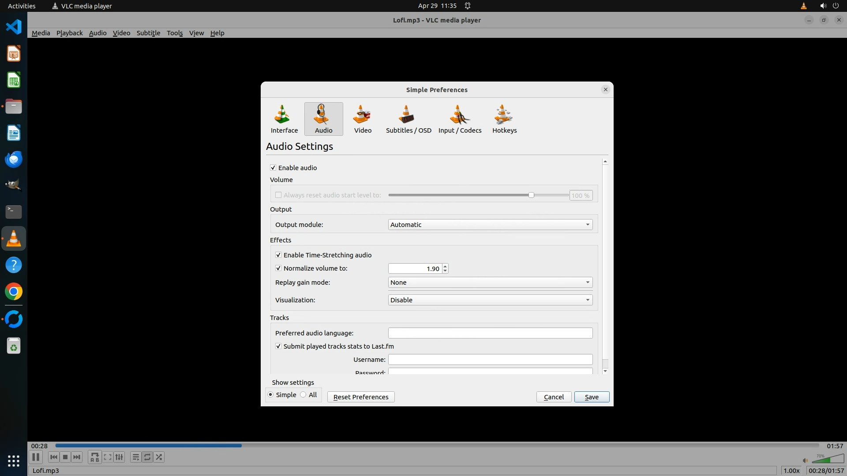Open extended settings equalizer icon
Viewport: 847px width, 476px height.
pyautogui.click(x=119, y=457)
